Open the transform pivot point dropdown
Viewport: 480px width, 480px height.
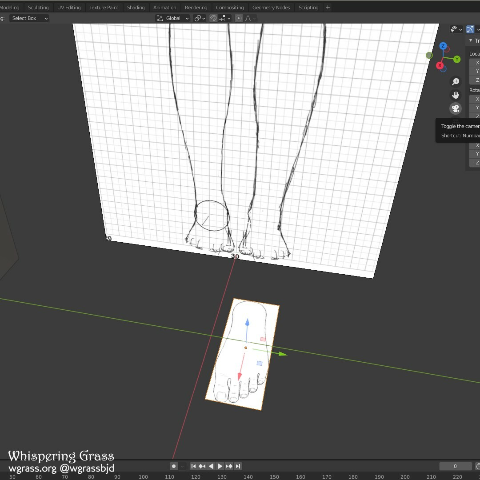point(200,18)
